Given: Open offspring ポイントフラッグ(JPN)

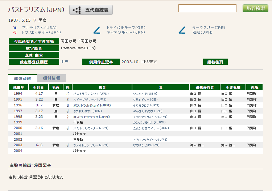Looking at the screenshot, I should pos(91,117).
